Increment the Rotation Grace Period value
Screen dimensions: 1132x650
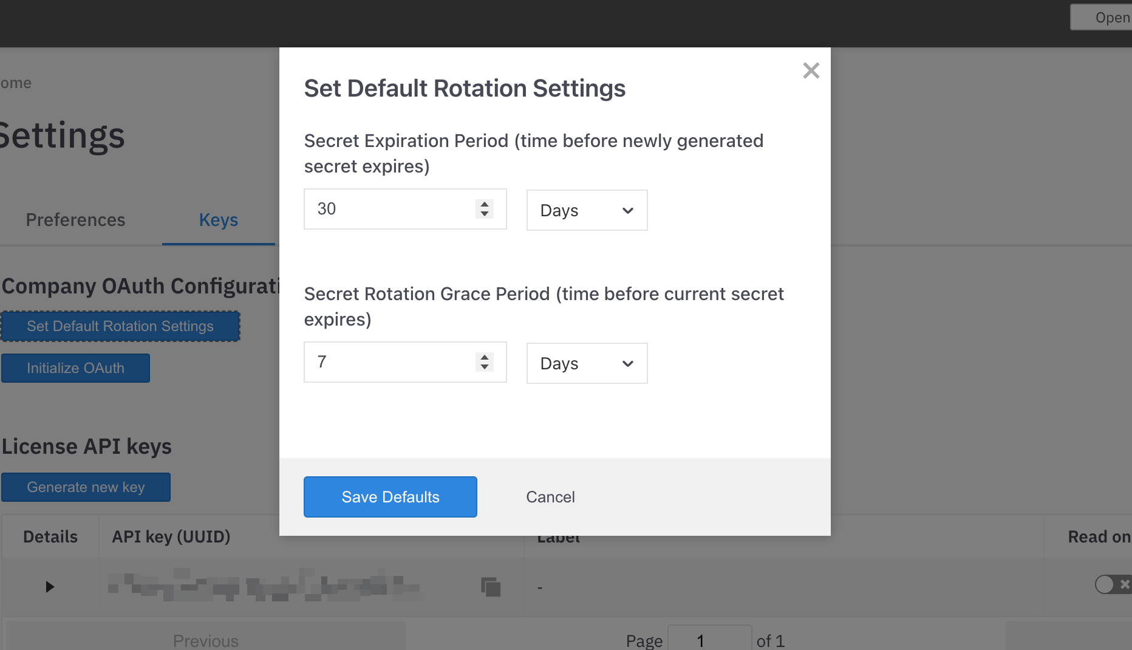(x=484, y=357)
